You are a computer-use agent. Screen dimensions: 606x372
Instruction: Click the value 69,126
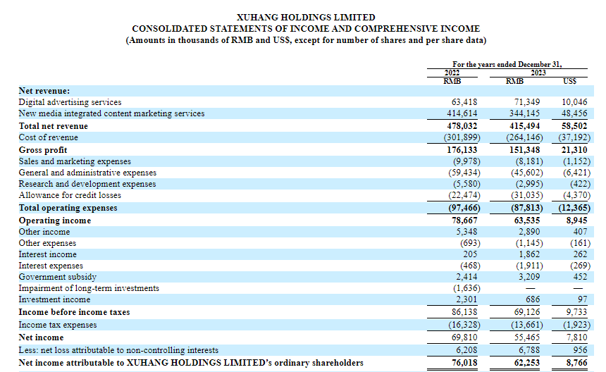(527, 312)
